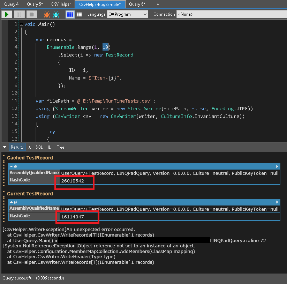Click the orange attach-debugger bug icon
The width and height of the screenshot is (287, 284).
46,14
